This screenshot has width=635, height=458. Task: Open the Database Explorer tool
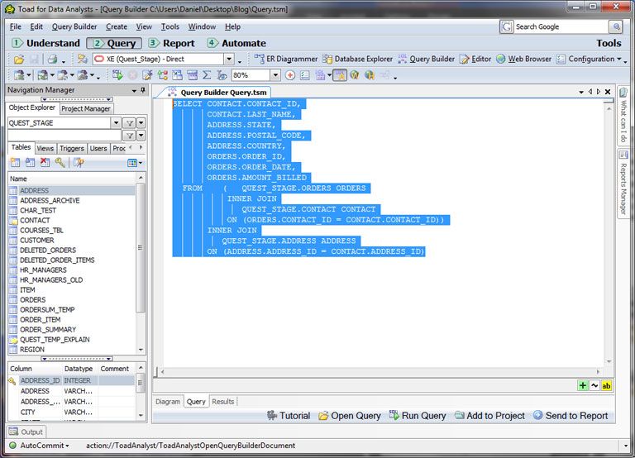tap(357, 60)
